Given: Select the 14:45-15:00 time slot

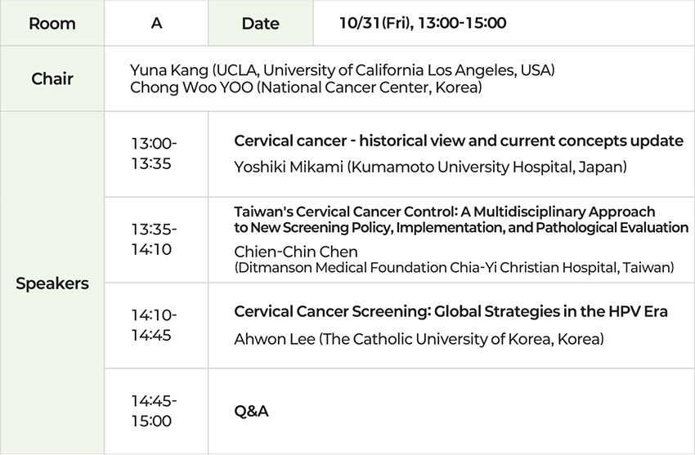Looking at the screenshot, I should 155,411.
